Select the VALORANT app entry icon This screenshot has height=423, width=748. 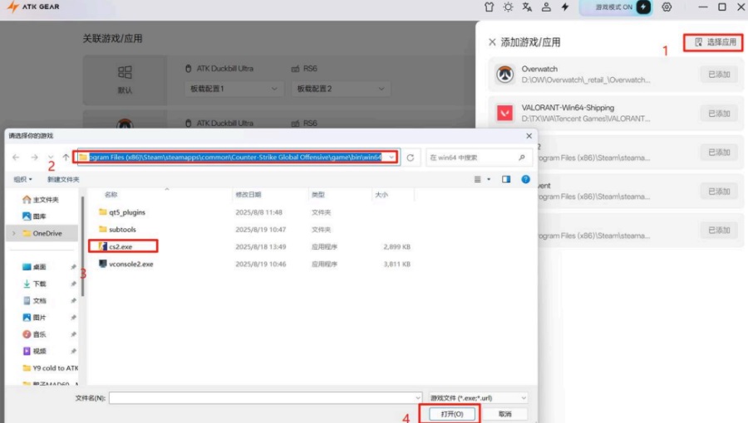504,114
